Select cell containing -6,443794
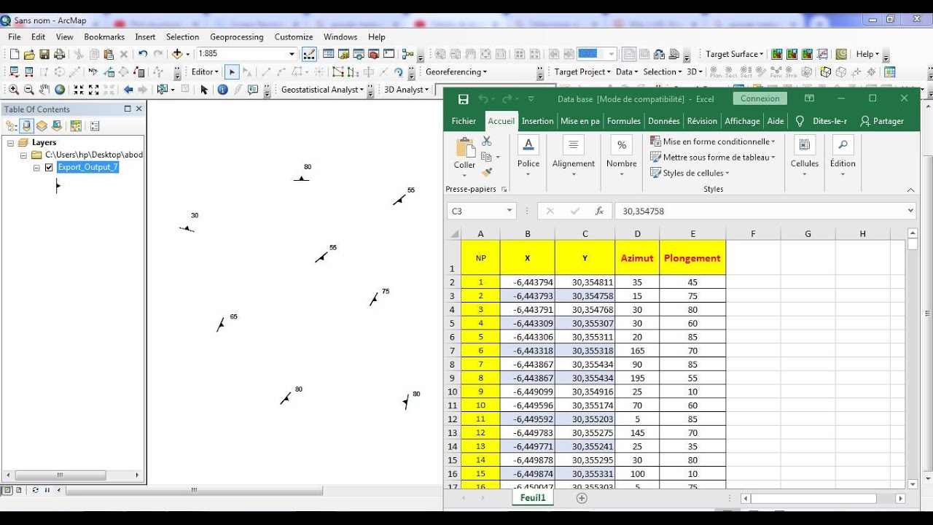The image size is (933, 525). click(x=528, y=282)
